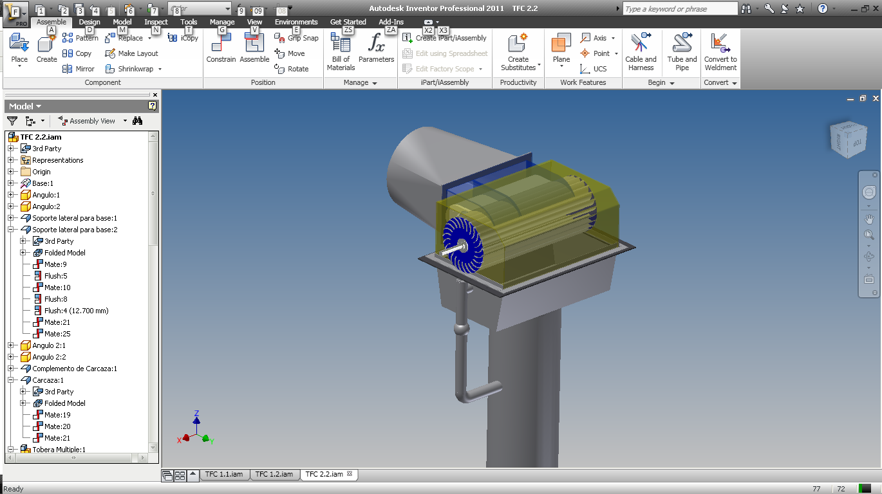The width and height of the screenshot is (882, 494).
Task: Launch the Tube and Pipe tool
Action: [x=682, y=51]
